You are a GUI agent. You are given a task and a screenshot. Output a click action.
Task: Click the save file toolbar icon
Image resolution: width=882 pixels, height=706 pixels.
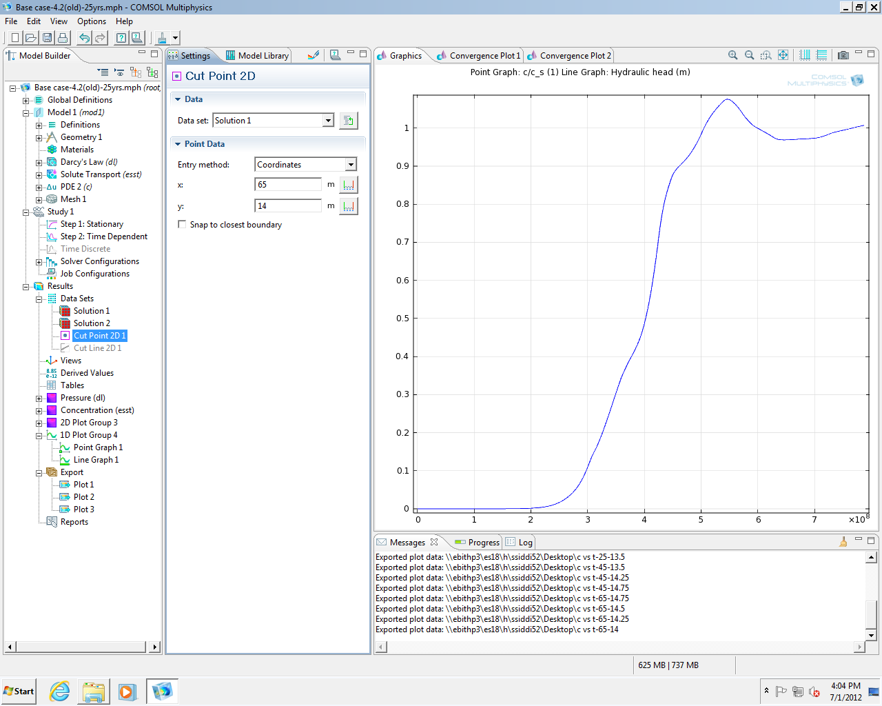coord(47,38)
